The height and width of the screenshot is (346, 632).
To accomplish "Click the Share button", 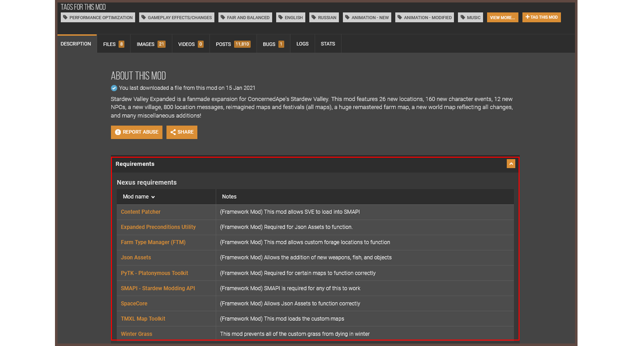I will [x=182, y=132].
